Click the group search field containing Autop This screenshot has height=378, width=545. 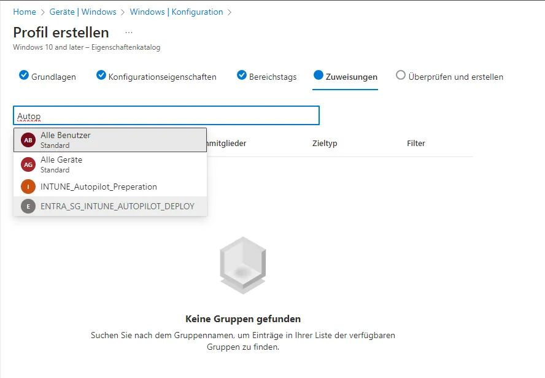tap(166, 115)
